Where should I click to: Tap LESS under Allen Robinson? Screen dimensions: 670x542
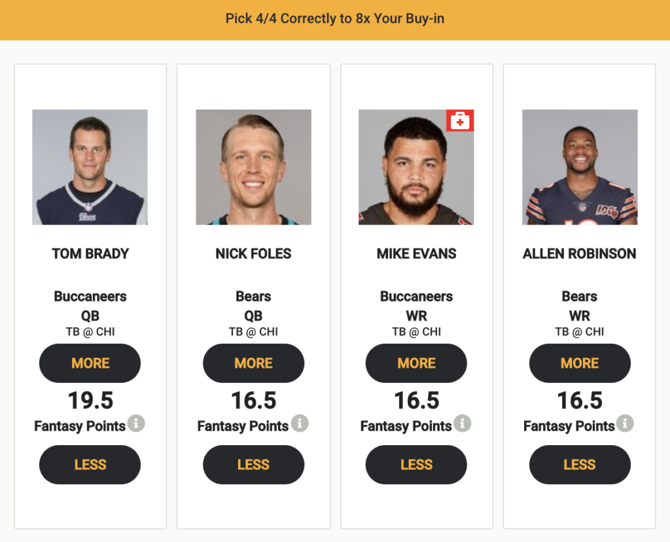pyautogui.click(x=580, y=465)
